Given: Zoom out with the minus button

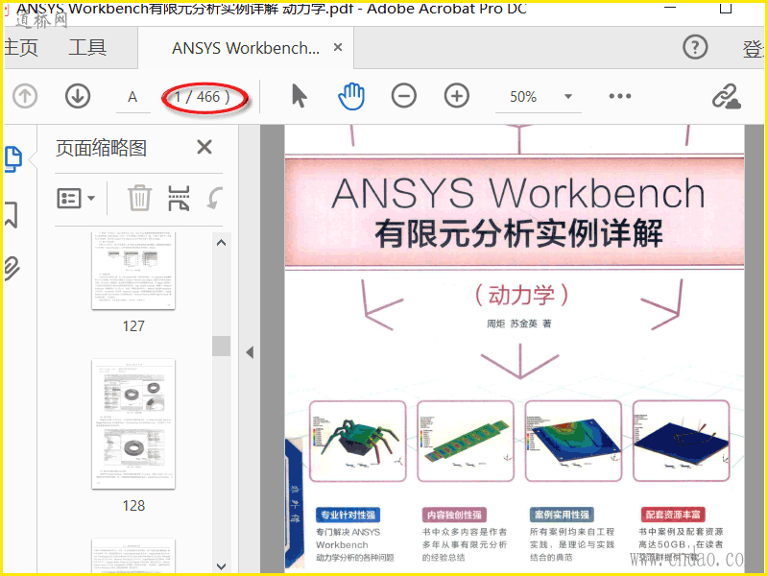Looking at the screenshot, I should (x=404, y=96).
